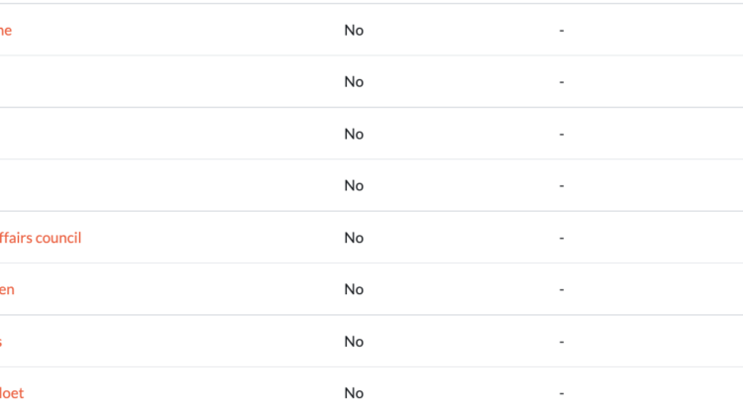Click the dash in the second table row
Viewport: 743px width, 418px height.
(562, 82)
